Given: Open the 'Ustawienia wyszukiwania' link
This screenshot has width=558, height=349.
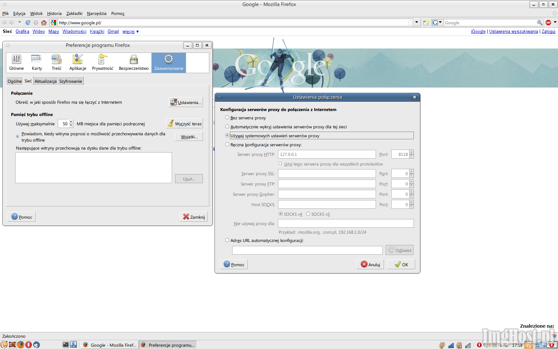Looking at the screenshot, I should pyautogui.click(x=513, y=32).
